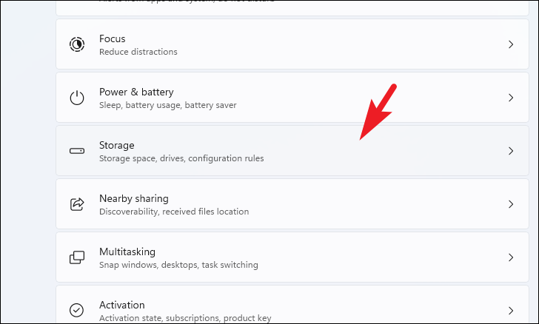
Task: Click "Activation state, subscriptions, product key" text
Action: [185, 318]
